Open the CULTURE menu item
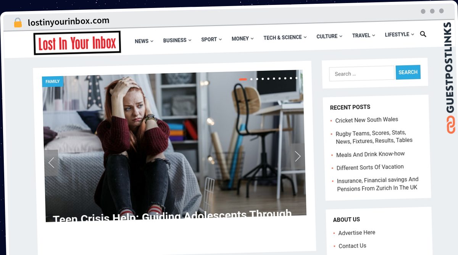 pyautogui.click(x=327, y=36)
